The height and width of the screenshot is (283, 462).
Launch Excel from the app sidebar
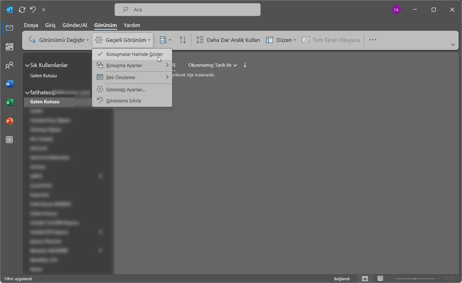pyautogui.click(x=10, y=103)
